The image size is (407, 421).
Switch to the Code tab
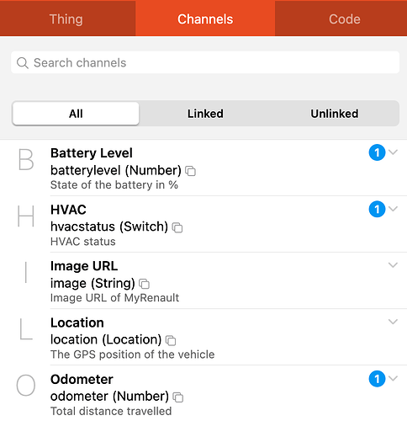(x=345, y=19)
